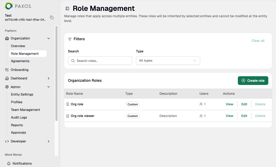The width and height of the screenshot is (276, 167).
Task: Delete the Org role
Action: (x=260, y=104)
